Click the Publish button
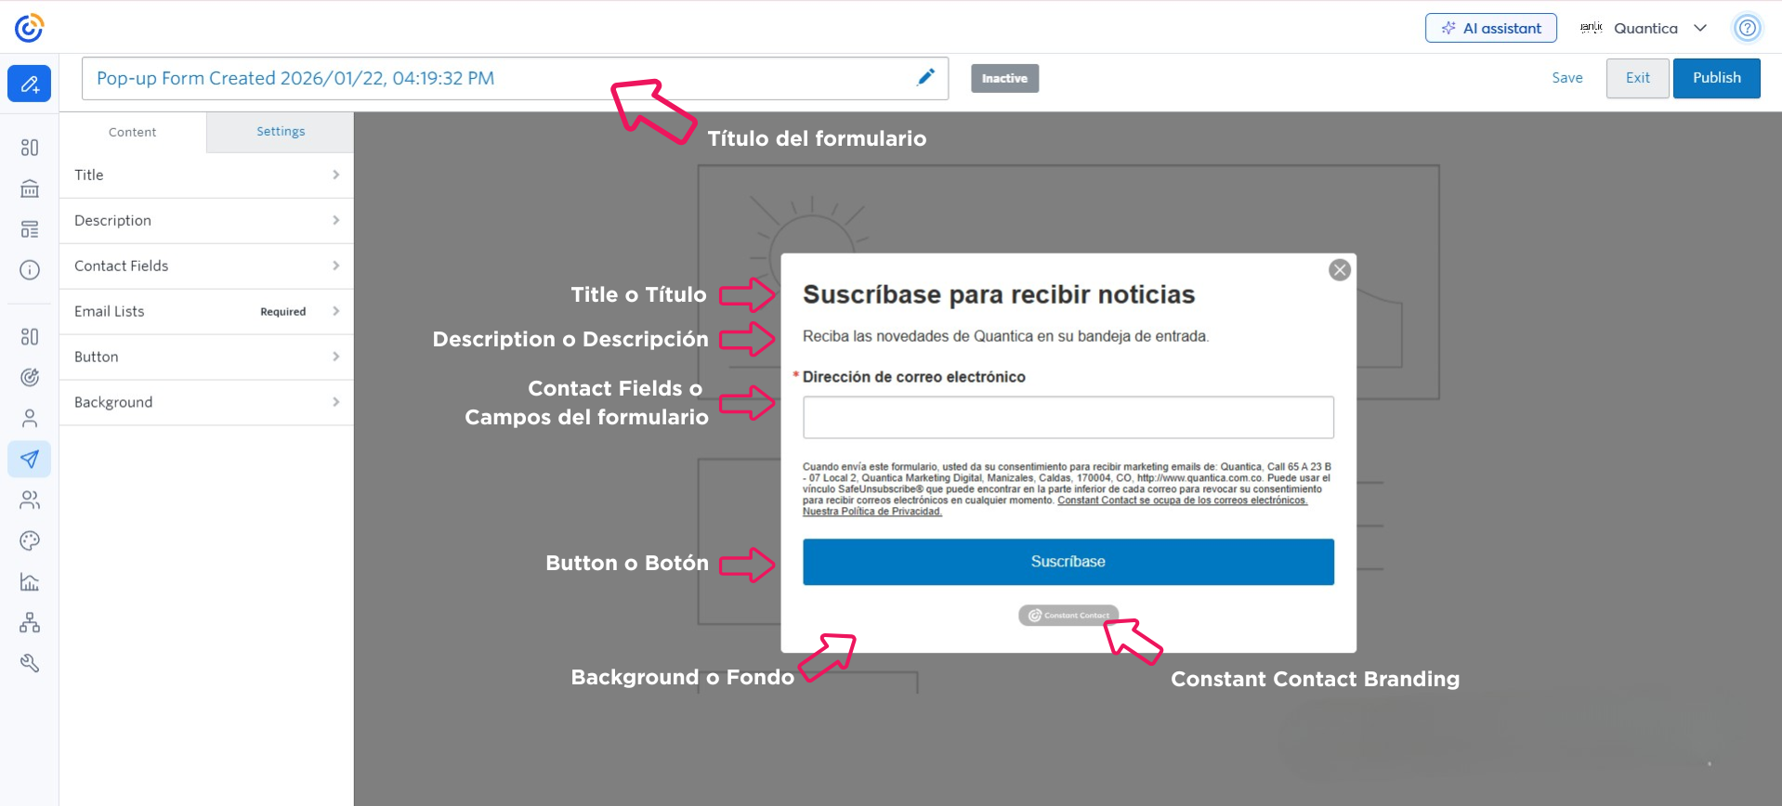Viewport: 1782px width, 806px height. [x=1716, y=78]
